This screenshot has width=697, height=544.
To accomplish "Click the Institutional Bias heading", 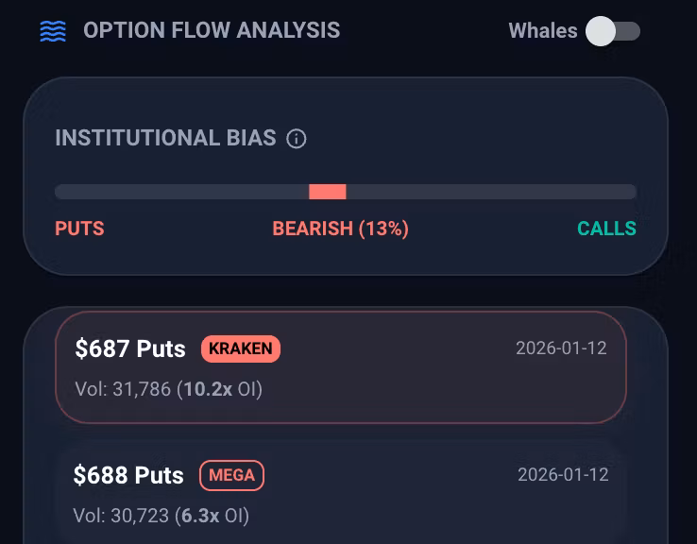I will tap(165, 139).
